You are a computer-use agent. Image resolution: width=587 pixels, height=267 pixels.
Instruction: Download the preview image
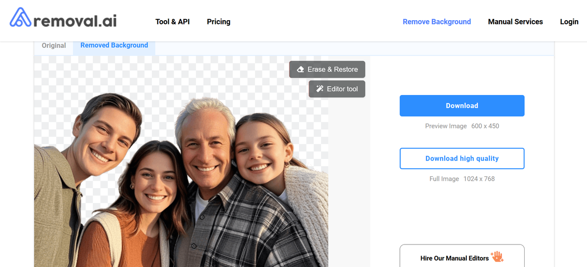point(462,106)
